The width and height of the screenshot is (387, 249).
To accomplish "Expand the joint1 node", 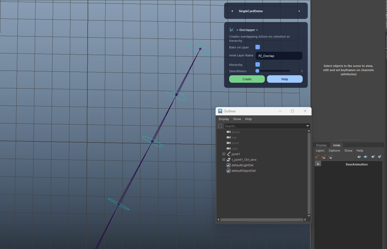I will pos(224,154).
